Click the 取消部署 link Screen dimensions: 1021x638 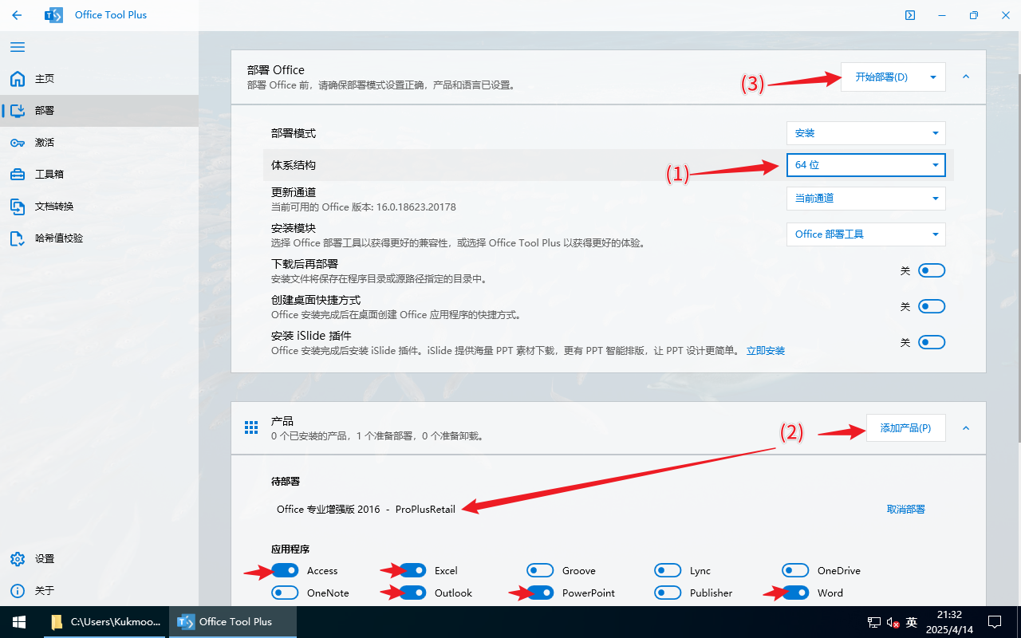click(905, 510)
